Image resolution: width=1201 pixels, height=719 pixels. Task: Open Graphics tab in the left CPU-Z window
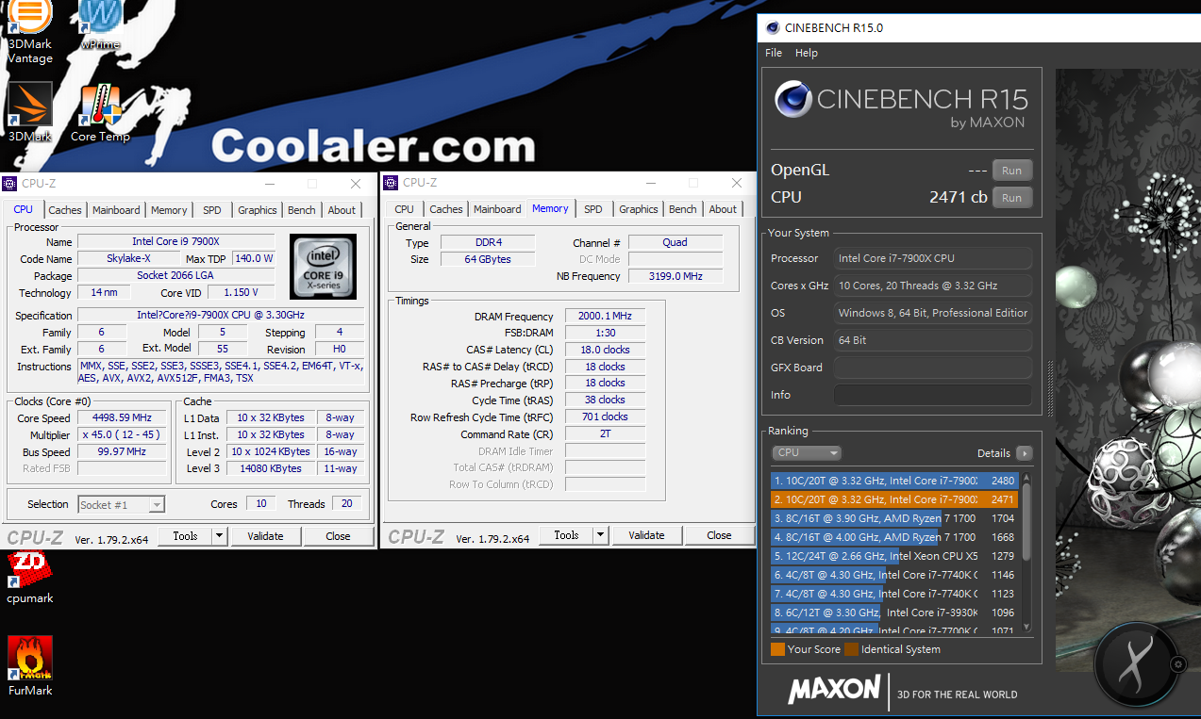(258, 210)
